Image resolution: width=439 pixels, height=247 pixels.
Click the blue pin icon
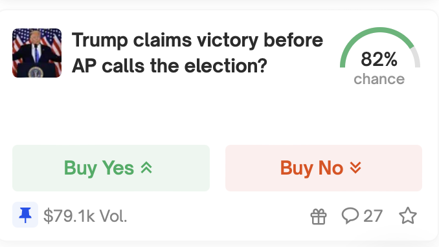(x=25, y=215)
